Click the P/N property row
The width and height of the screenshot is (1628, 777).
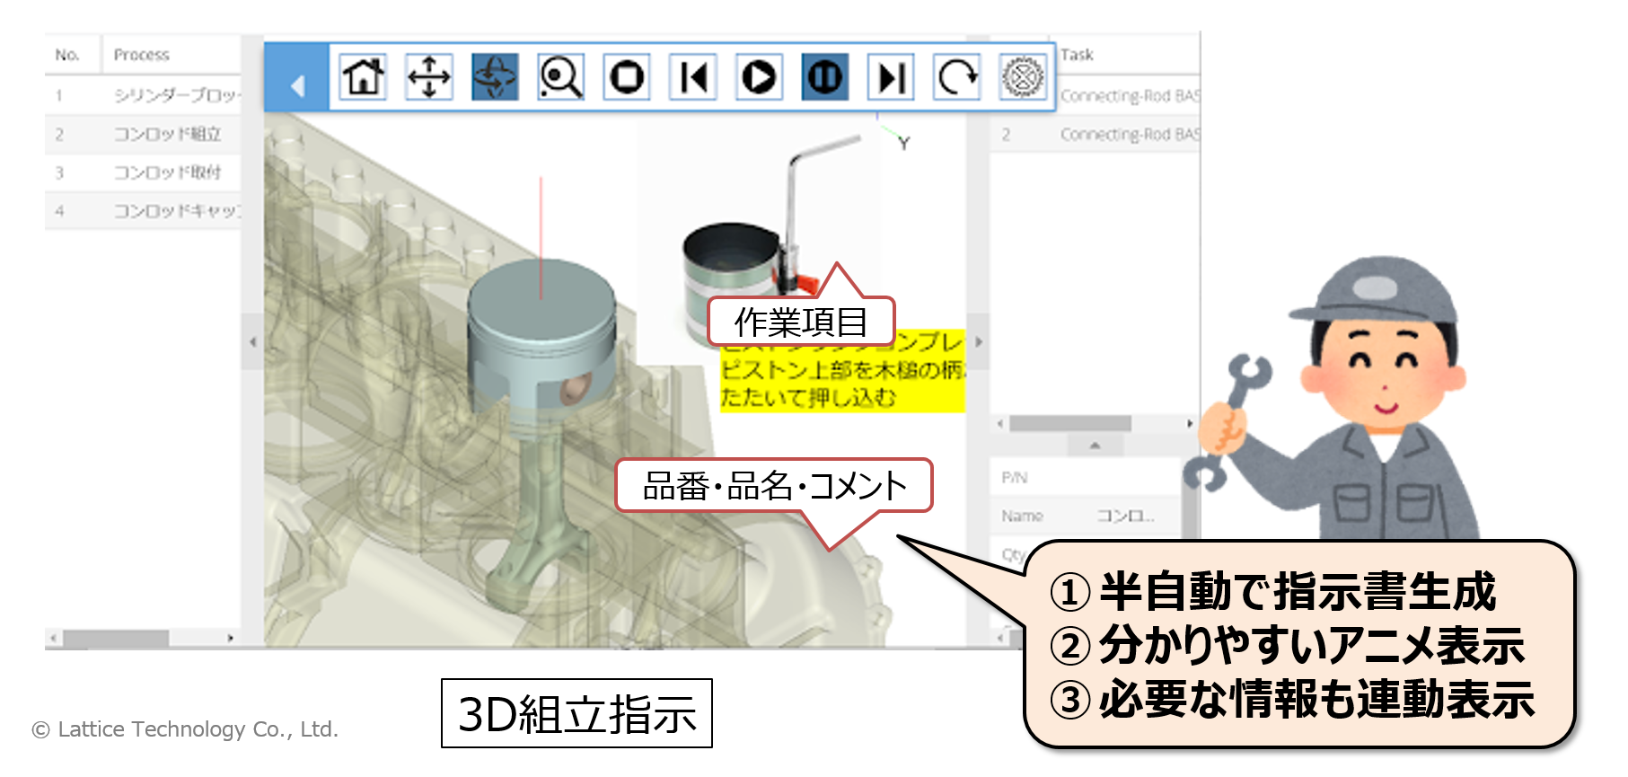pos(1085,477)
